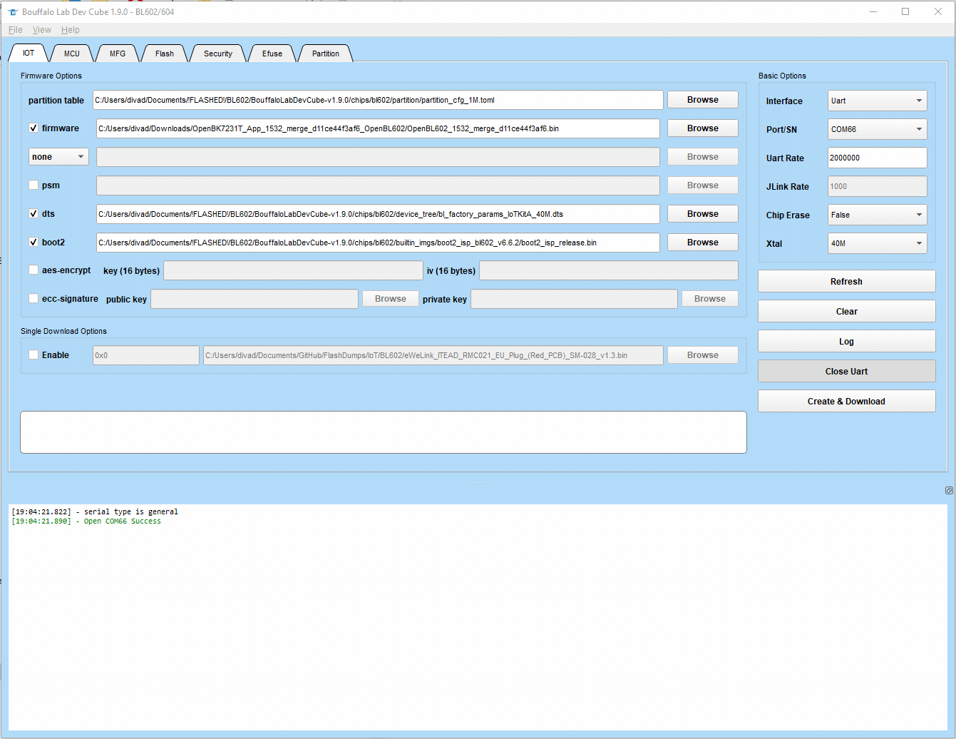Uncheck the dts checkbox
This screenshot has height=739, width=956.
34,214
